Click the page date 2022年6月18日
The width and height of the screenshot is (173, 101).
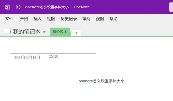pyautogui.click(x=27, y=58)
